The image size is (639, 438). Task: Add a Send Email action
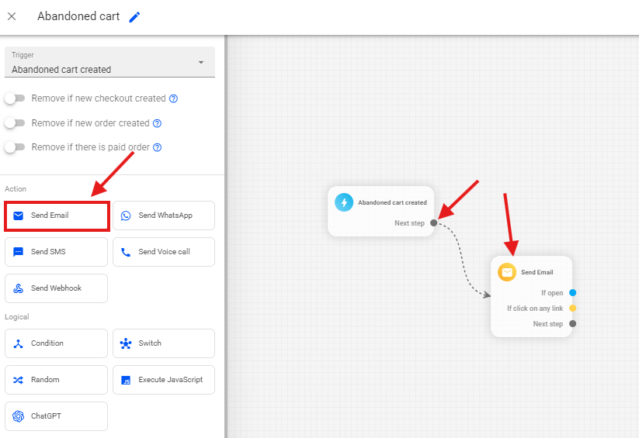click(56, 216)
